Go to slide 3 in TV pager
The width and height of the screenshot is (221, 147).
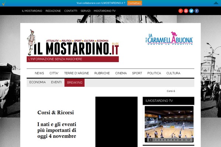157,140
